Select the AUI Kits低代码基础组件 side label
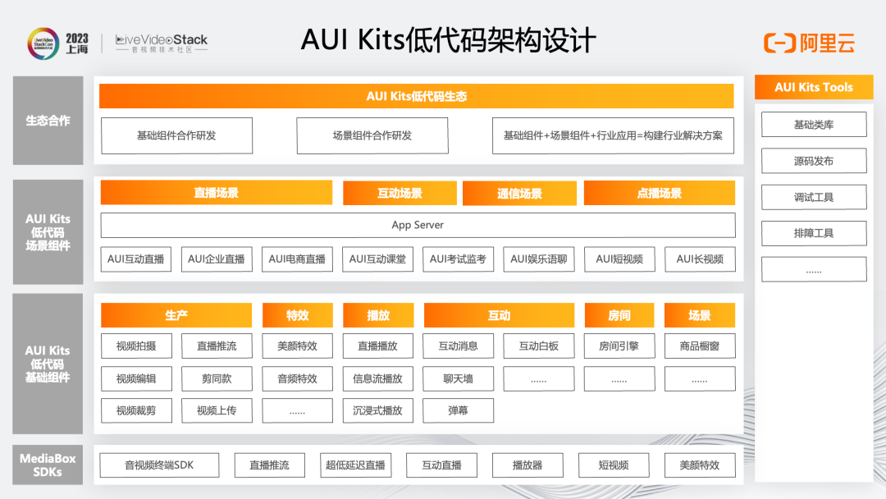The image size is (886, 499). 48,364
